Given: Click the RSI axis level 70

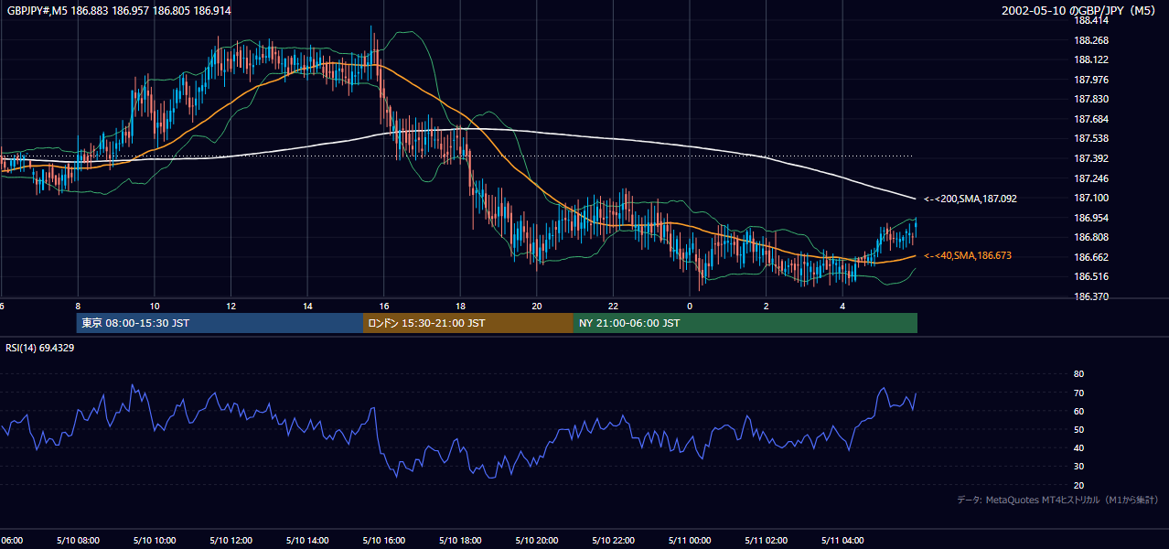Looking at the screenshot, I should click(1078, 393).
